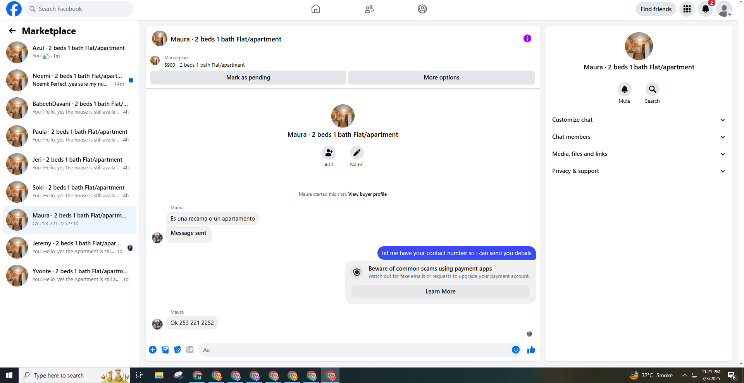Click the large Maura listing photo in right panel
Image resolution: width=744 pixels, height=383 pixels.
click(639, 46)
